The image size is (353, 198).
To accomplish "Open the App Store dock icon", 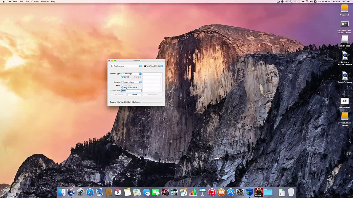I will tap(231, 192).
